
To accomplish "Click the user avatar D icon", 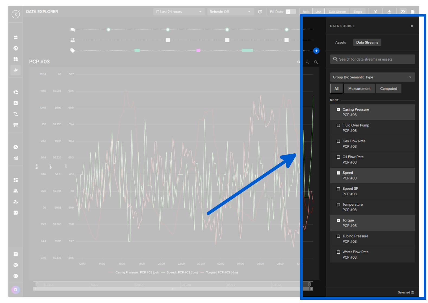I will (16, 289).
